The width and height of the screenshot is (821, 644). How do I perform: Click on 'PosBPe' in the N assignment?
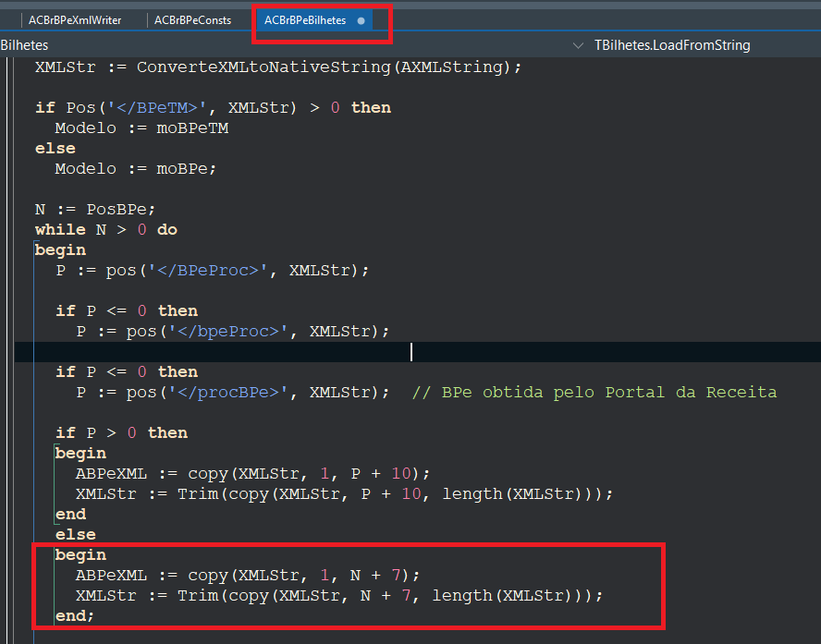[116, 209]
